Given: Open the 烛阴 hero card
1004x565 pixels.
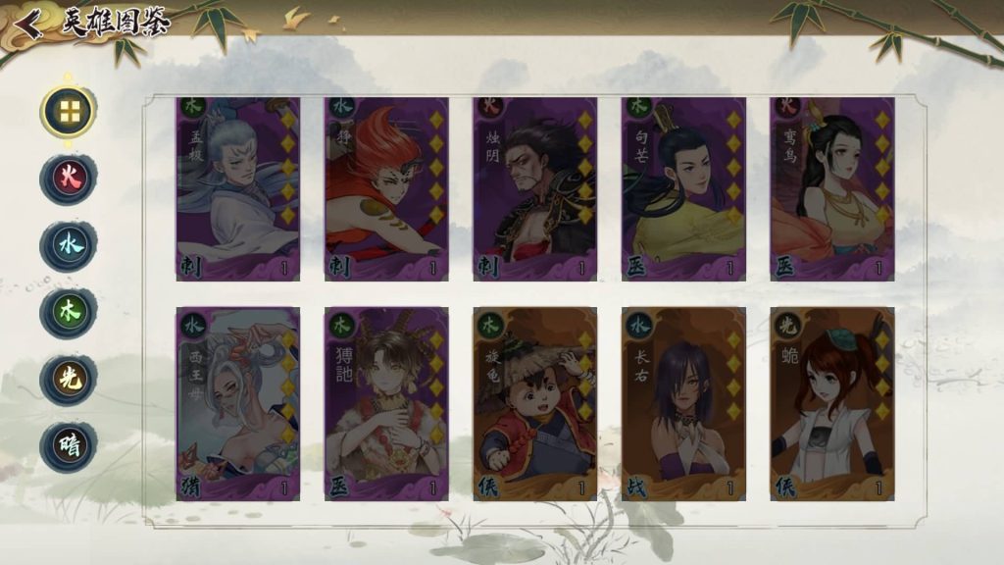Looking at the screenshot, I should pyautogui.click(x=535, y=189).
